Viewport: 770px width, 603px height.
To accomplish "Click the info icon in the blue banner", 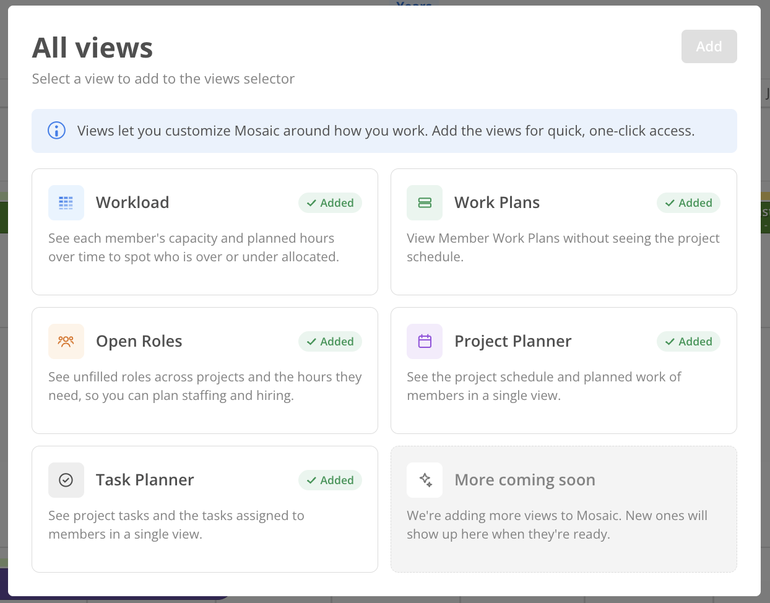I will (56, 131).
